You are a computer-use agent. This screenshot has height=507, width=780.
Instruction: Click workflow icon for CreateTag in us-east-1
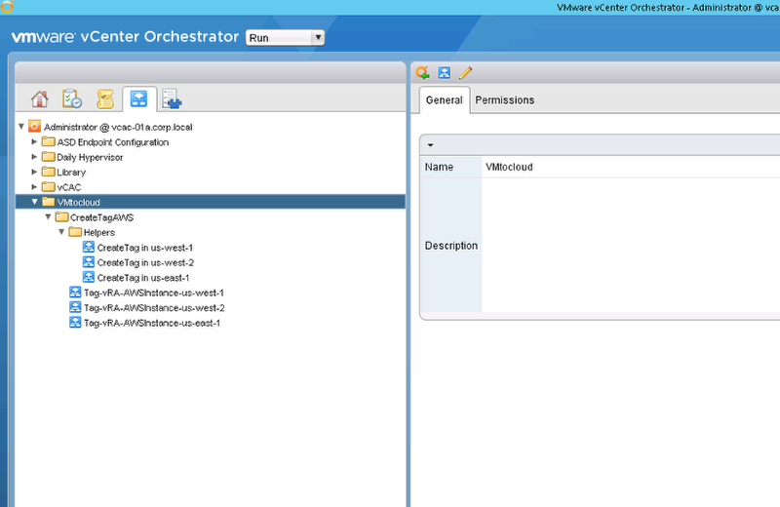89,277
